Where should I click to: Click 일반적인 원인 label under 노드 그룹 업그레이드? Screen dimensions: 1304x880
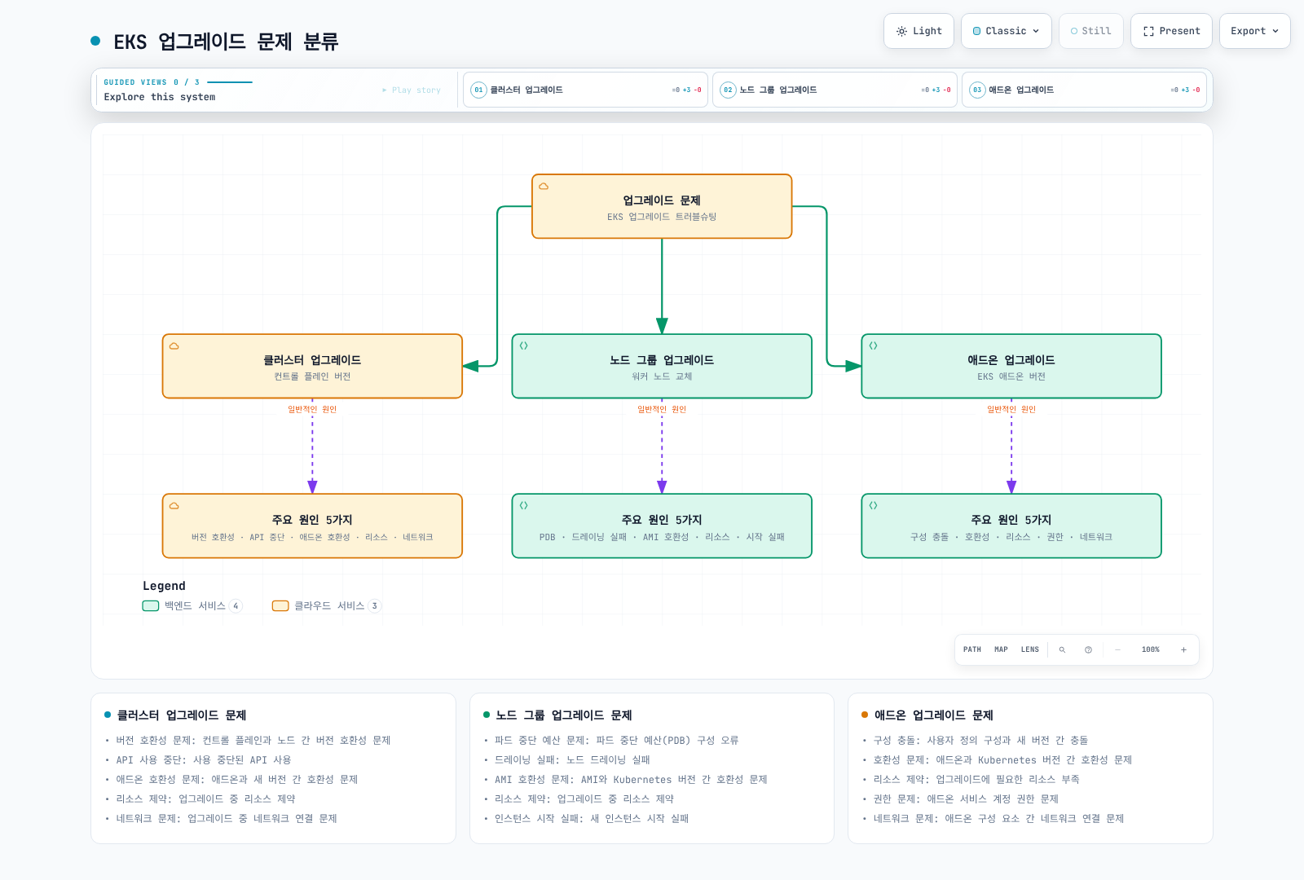pyautogui.click(x=662, y=410)
